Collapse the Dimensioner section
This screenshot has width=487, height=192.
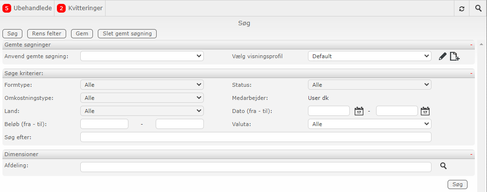[471, 154]
